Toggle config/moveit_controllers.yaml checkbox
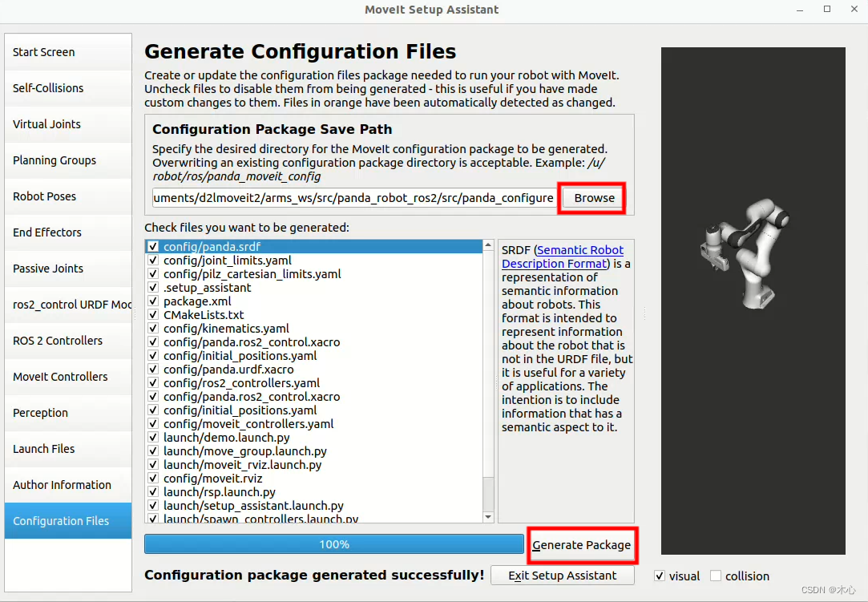The height and width of the screenshot is (602, 868). [153, 424]
